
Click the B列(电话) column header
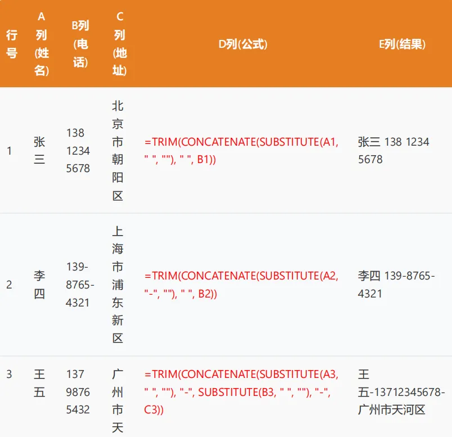coord(80,44)
